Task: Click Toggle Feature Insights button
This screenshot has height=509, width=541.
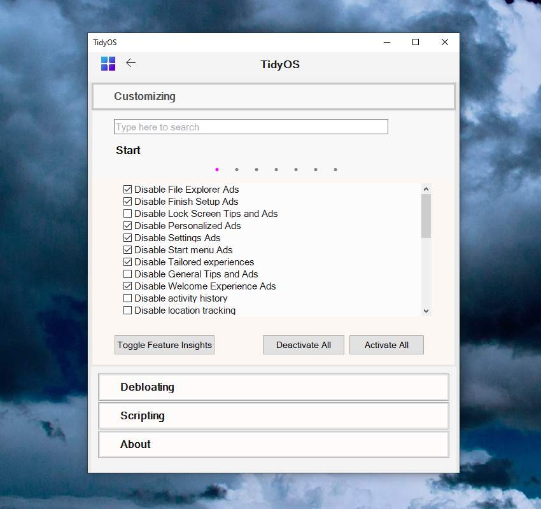Action: coord(164,345)
